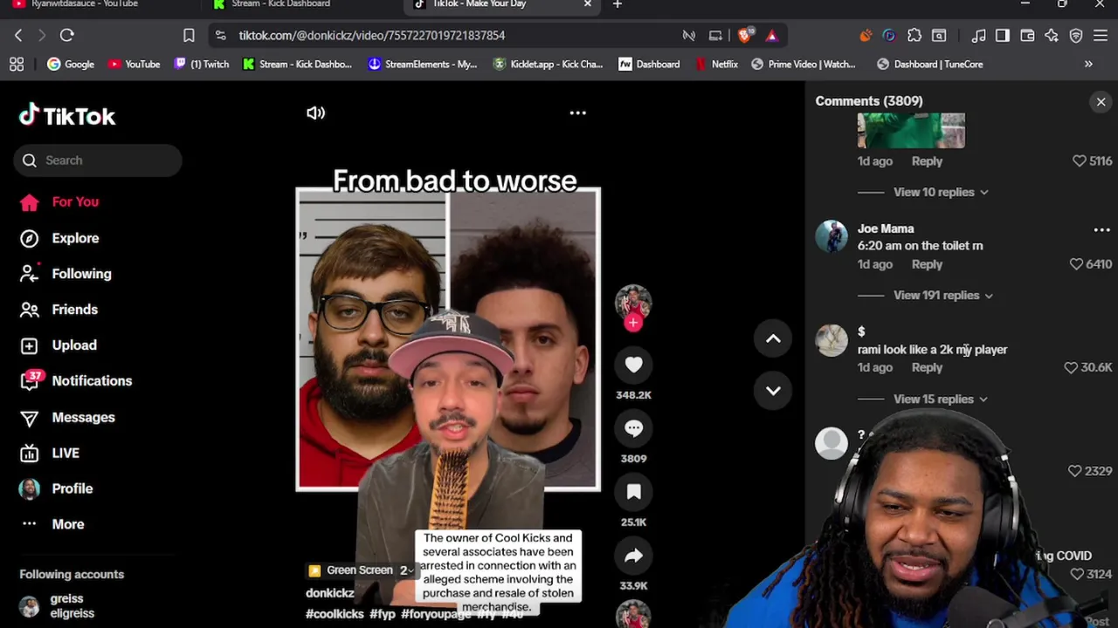The image size is (1118, 628).
Task: Mute the TikTok video sound
Action: [x=315, y=113]
